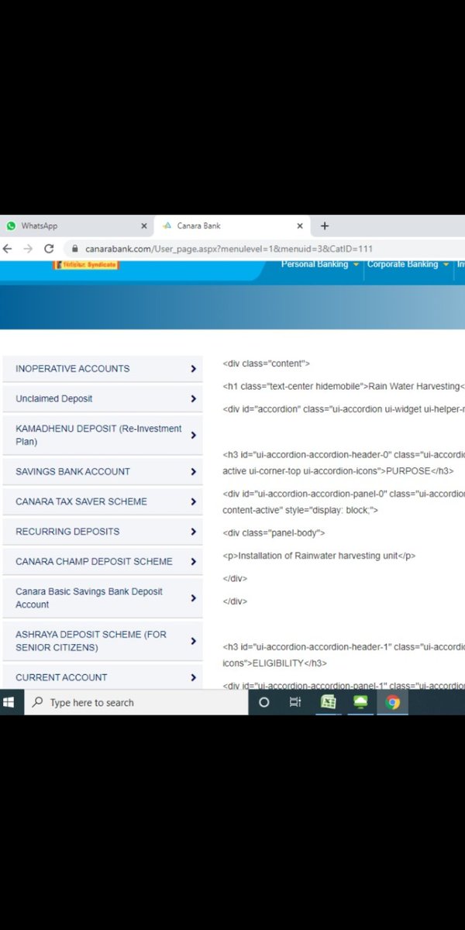Open SAVINGS BANK ACCOUNT sidebar item

(102, 471)
